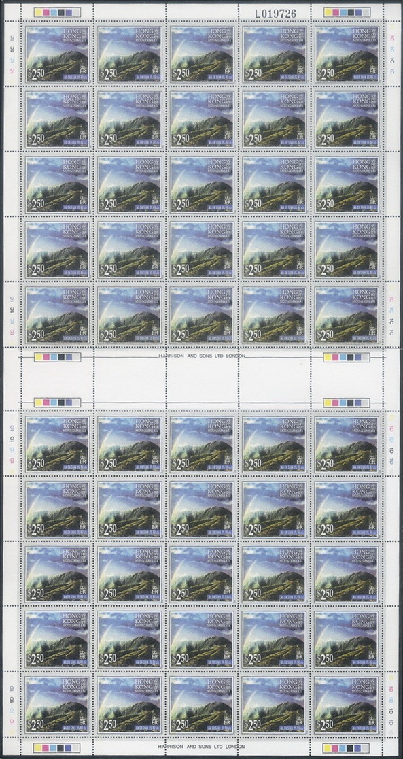Screen dimensions: 403x759
Task: Click the centre stamp of the upper pane
Action: tap(202, 184)
